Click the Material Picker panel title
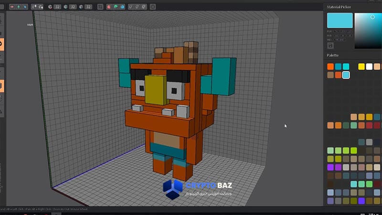The height and width of the screenshot is (215, 382). click(339, 7)
